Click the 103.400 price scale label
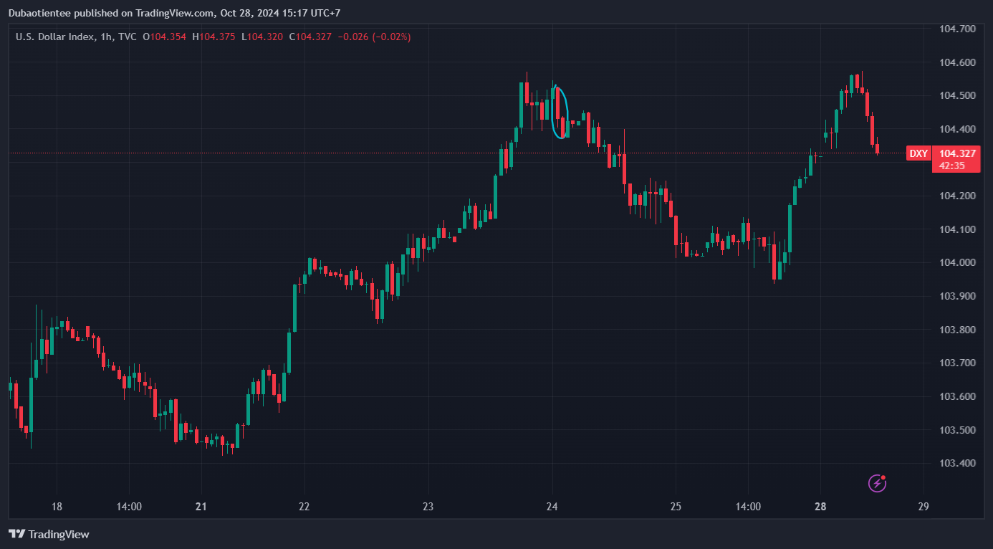 pos(957,463)
